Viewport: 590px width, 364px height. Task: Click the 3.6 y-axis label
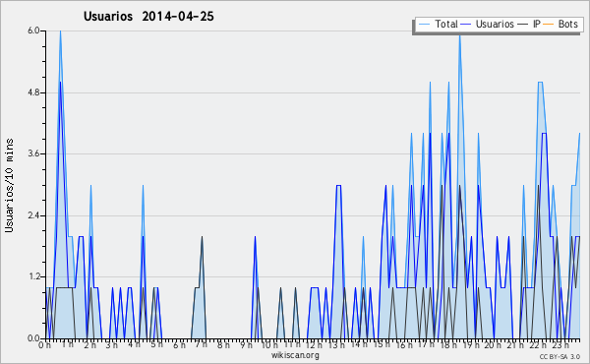(33, 153)
